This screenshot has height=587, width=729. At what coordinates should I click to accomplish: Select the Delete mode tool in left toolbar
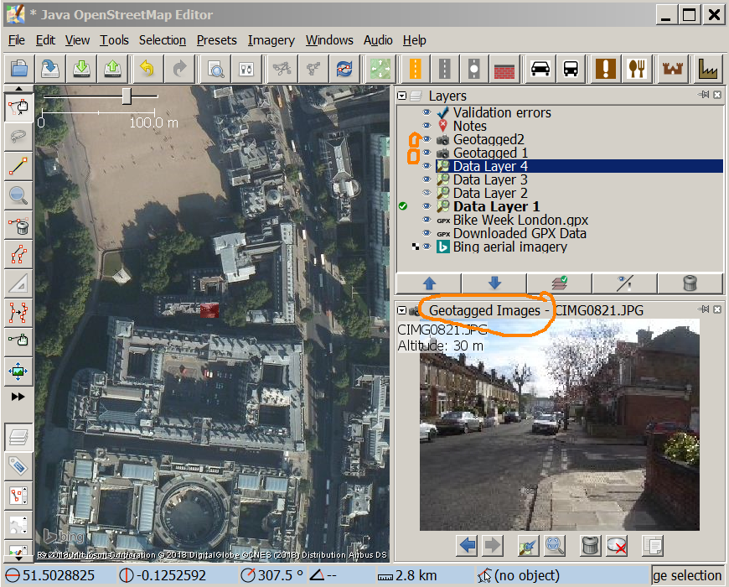[18, 225]
